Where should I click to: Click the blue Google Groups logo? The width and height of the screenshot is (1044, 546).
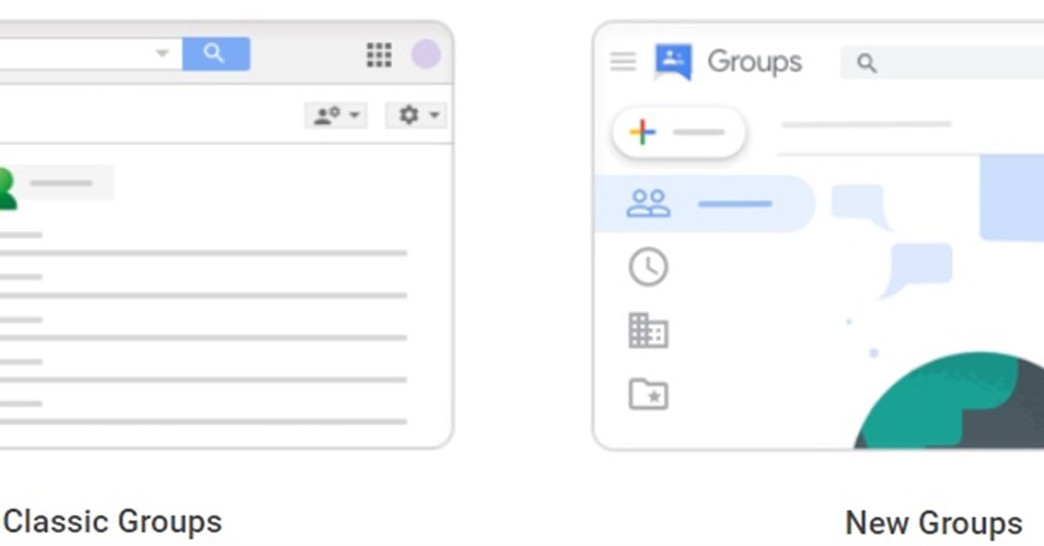click(673, 62)
